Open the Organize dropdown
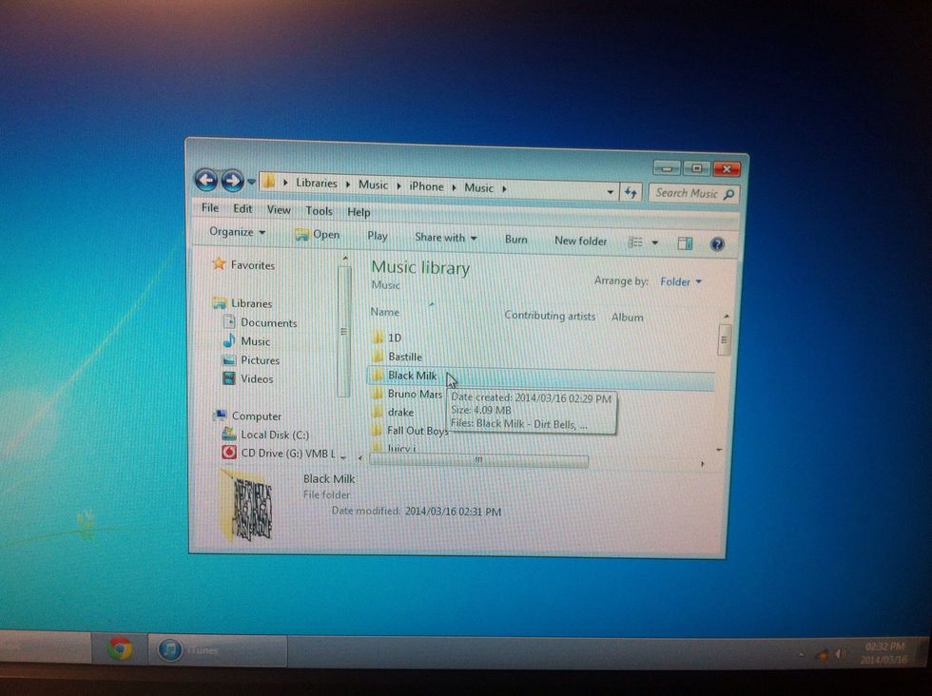 pyautogui.click(x=237, y=232)
